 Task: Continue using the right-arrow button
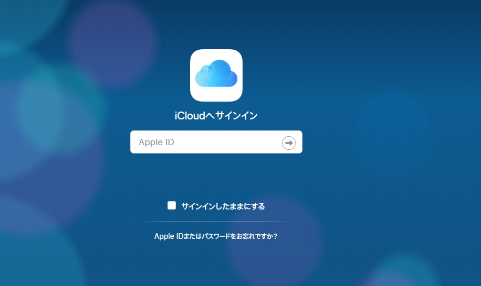pyautogui.click(x=289, y=142)
